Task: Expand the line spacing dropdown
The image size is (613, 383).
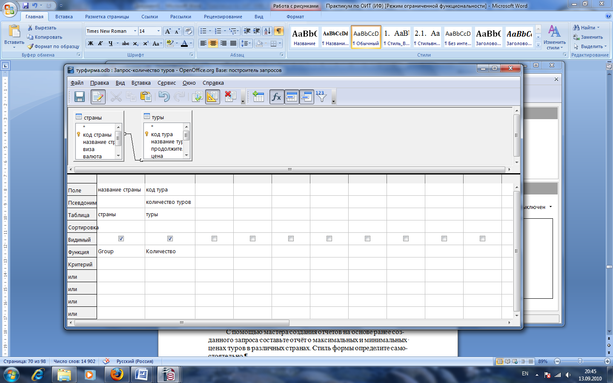Action: pos(246,43)
